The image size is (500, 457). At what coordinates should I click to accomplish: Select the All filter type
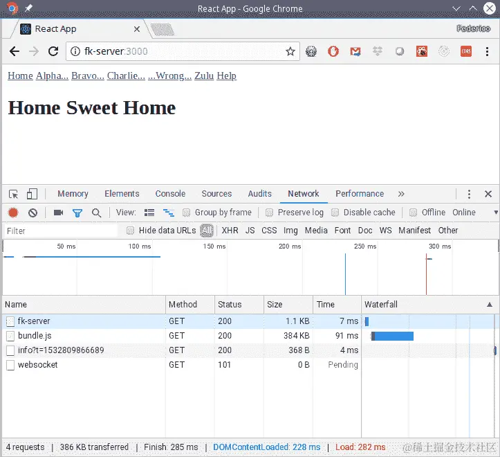[x=207, y=231]
